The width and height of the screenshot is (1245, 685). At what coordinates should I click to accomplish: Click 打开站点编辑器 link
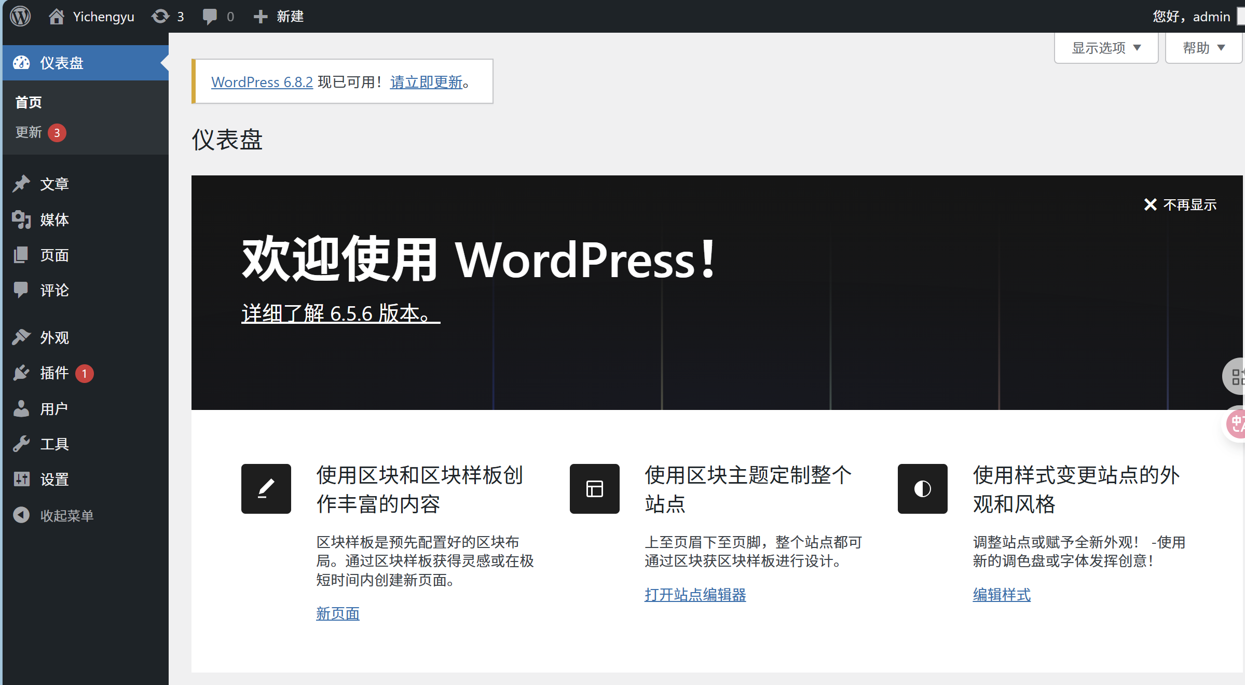point(695,594)
